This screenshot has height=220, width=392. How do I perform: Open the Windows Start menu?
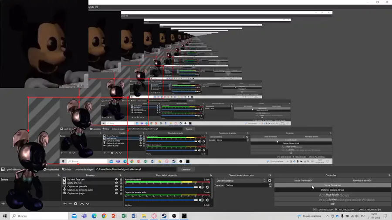click(5, 216)
